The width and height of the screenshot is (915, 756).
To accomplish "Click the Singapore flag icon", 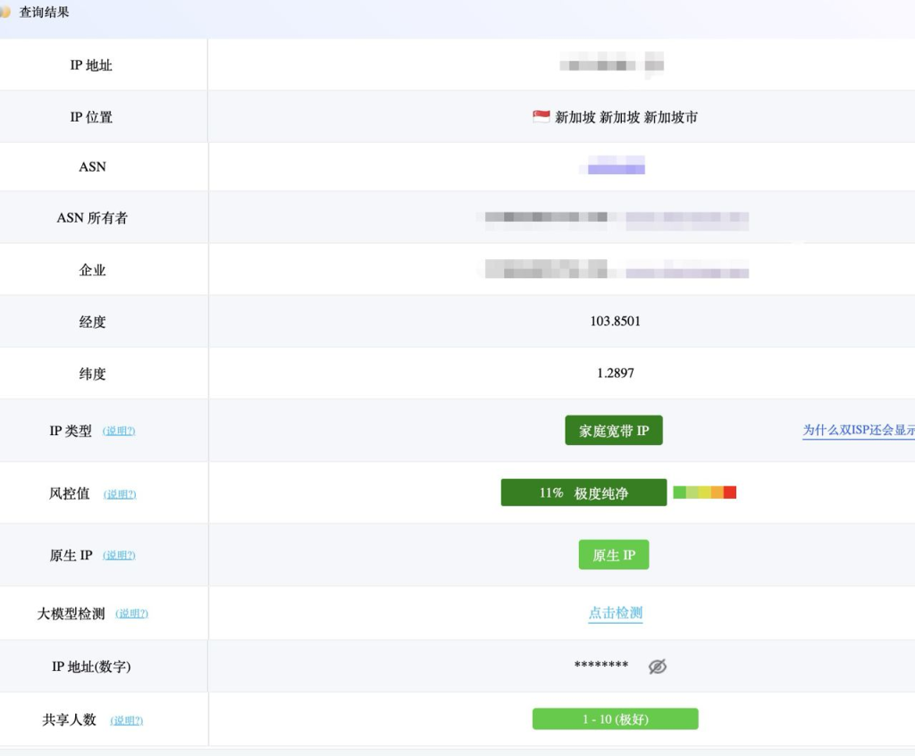I will [541, 116].
